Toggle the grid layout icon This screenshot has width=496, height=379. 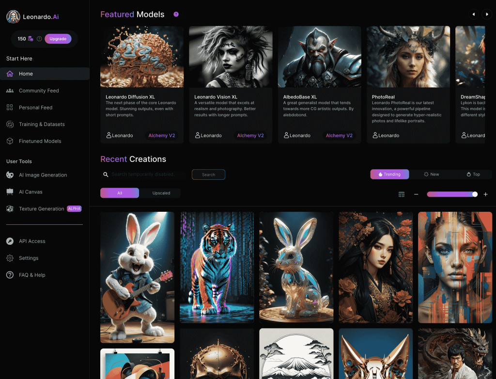(x=402, y=194)
